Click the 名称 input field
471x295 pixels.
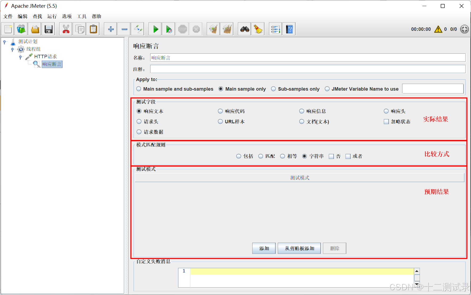coord(308,58)
